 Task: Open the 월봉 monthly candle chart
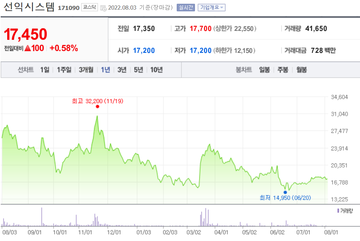(302, 70)
